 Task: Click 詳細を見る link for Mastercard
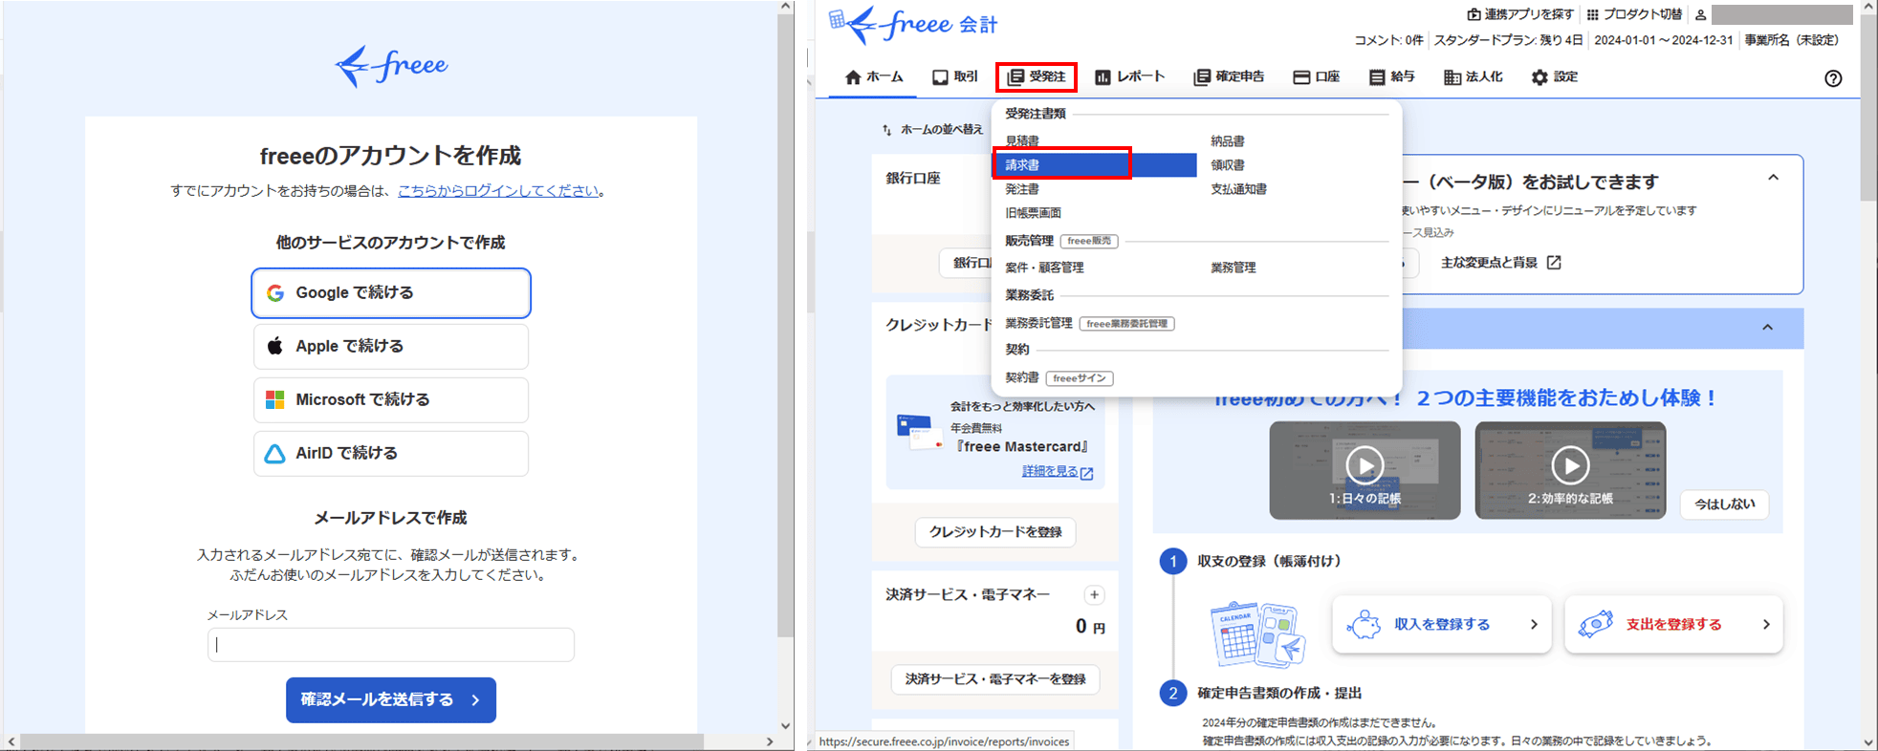pos(1057,472)
